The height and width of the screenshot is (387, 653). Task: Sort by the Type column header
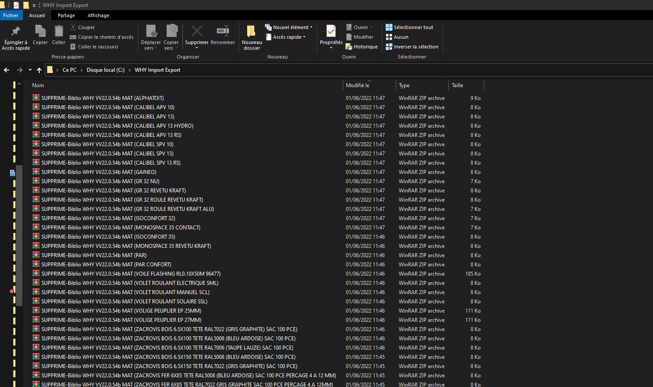(422, 85)
